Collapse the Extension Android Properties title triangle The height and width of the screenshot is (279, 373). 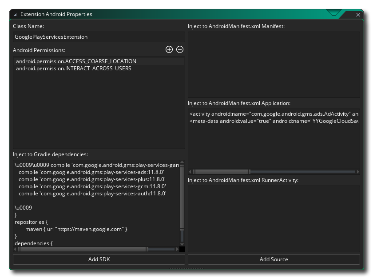coord(15,15)
